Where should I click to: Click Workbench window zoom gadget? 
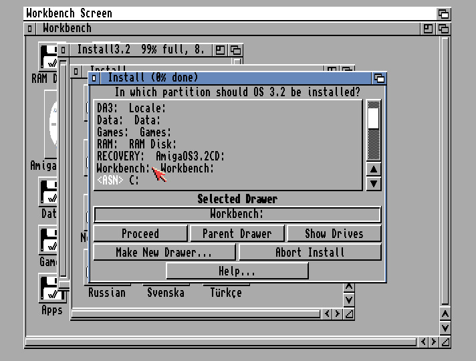click(428, 29)
